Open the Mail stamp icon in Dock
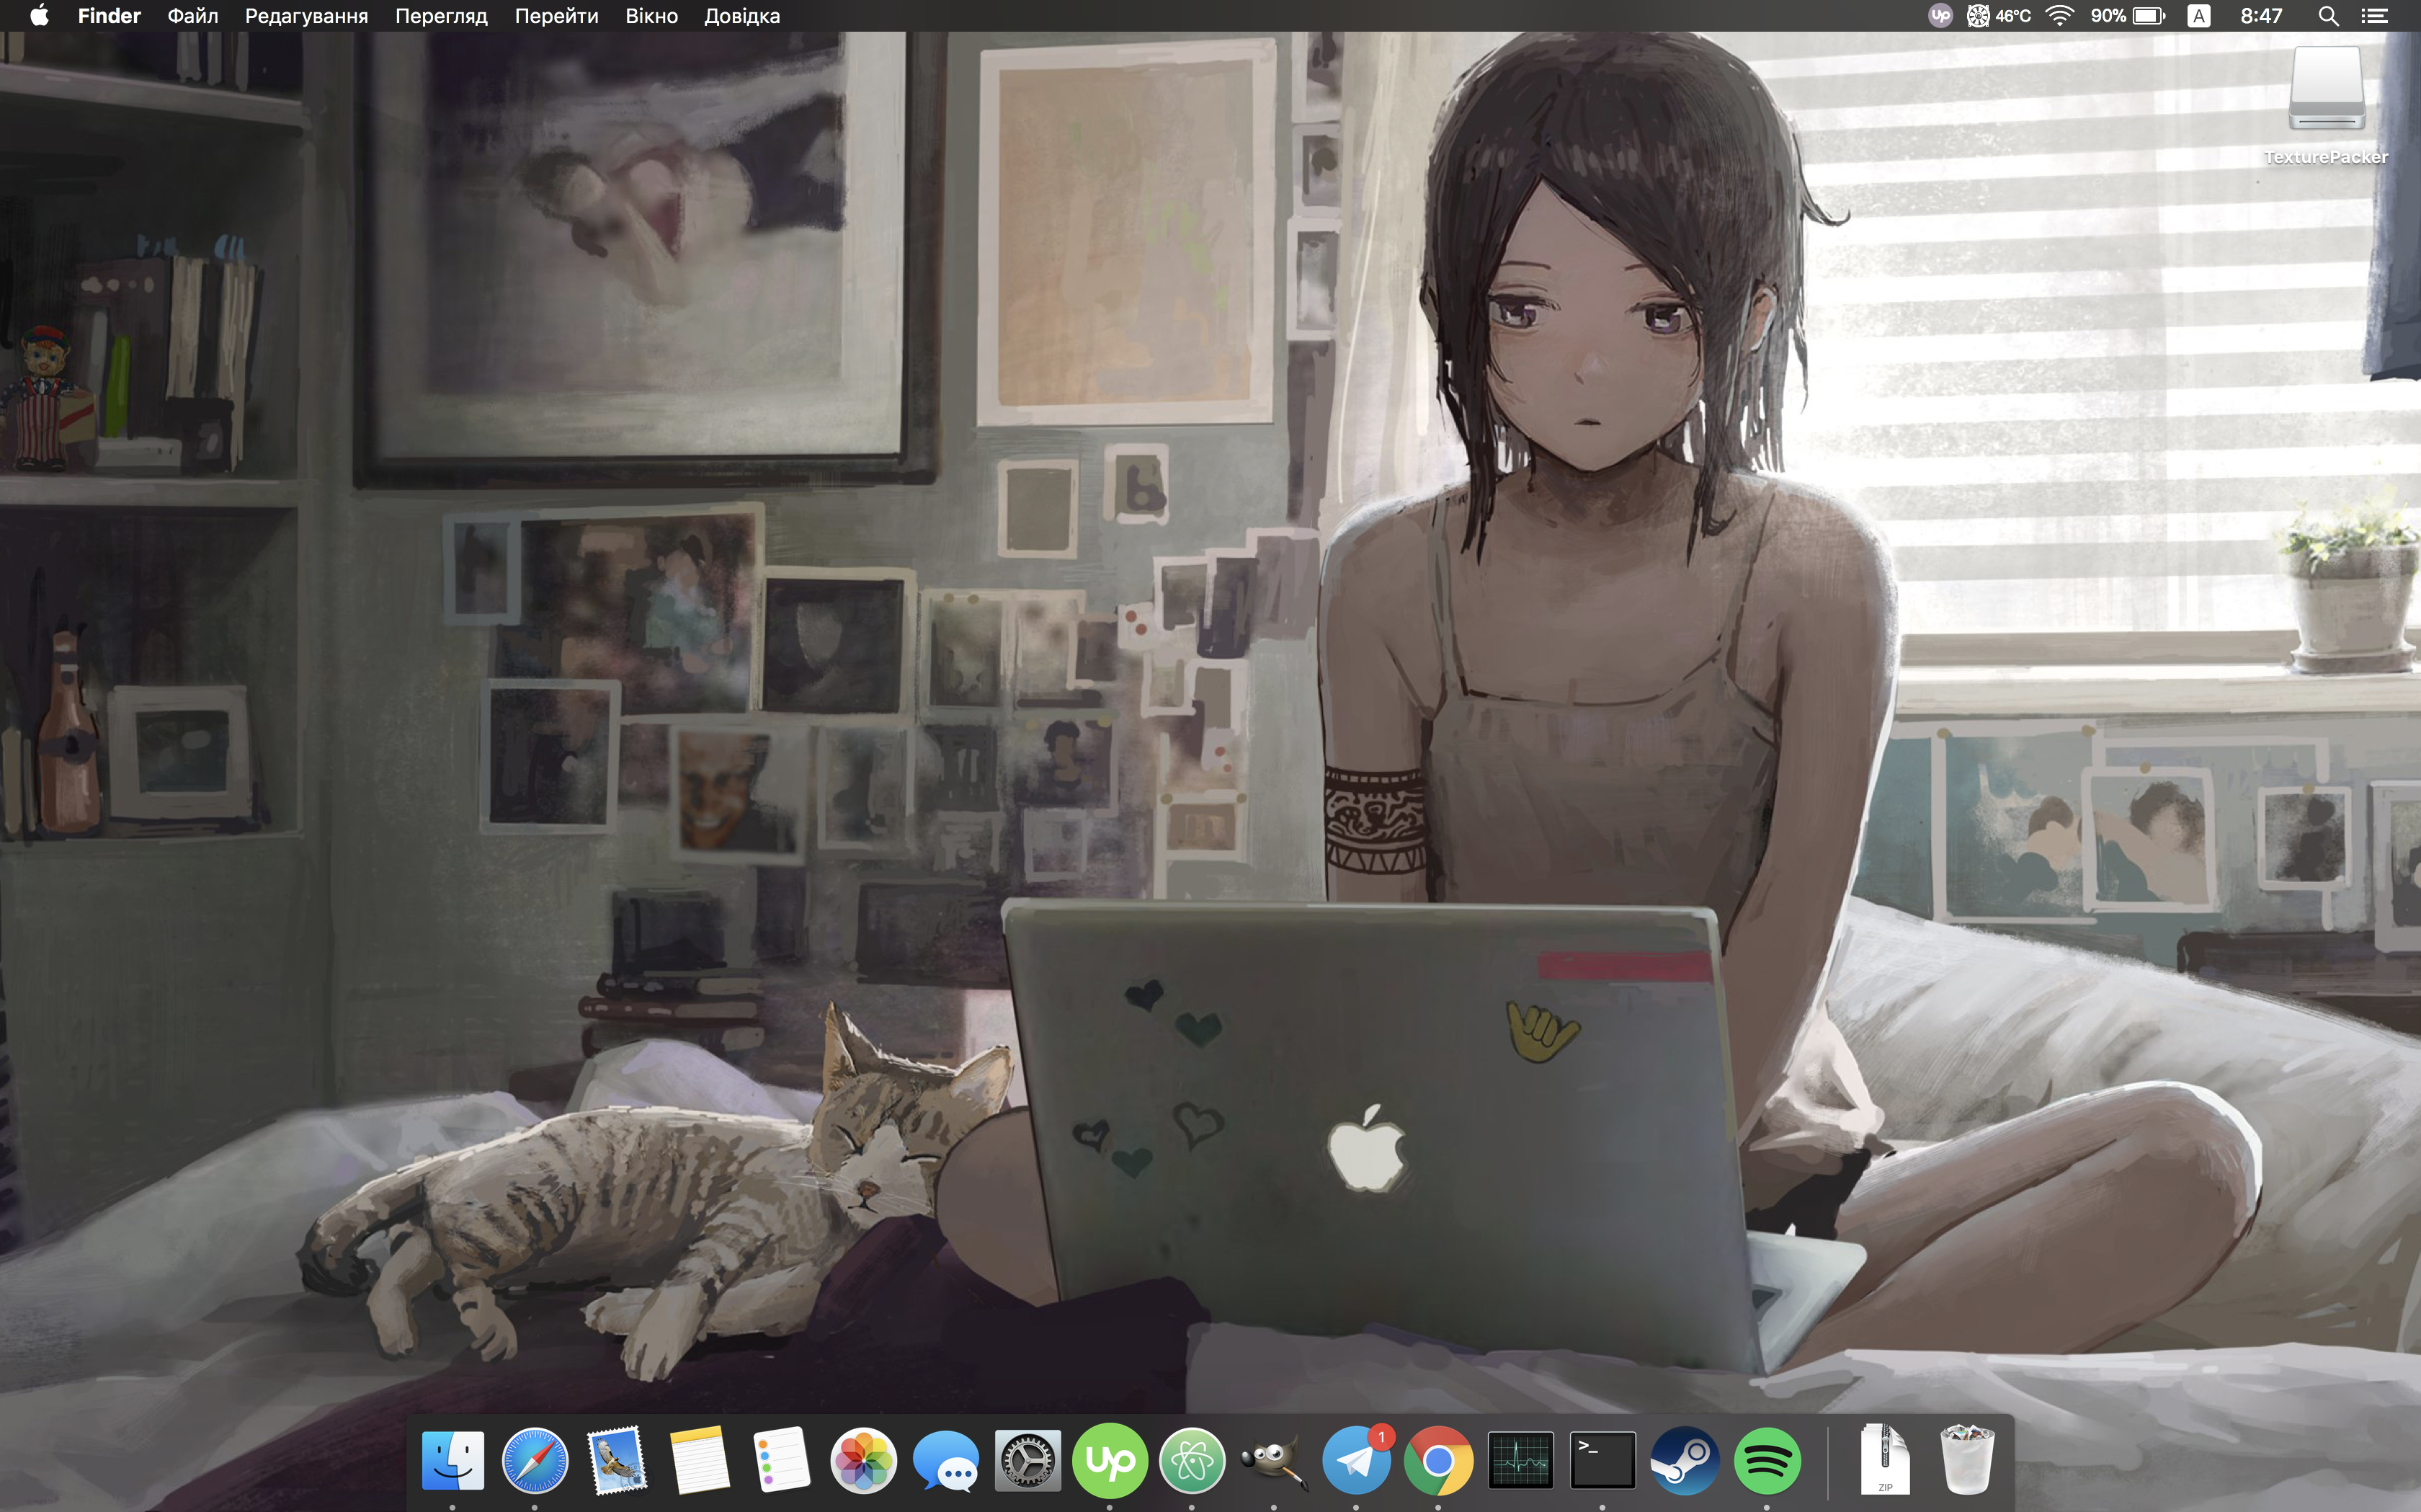Viewport: 2421px width, 1512px height. pyautogui.click(x=617, y=1460)
